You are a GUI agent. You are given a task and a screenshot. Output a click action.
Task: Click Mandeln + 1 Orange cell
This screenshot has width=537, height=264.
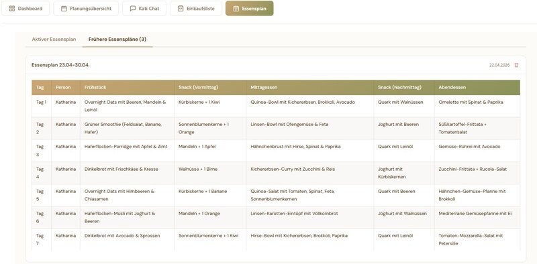[x=210, y=218]
